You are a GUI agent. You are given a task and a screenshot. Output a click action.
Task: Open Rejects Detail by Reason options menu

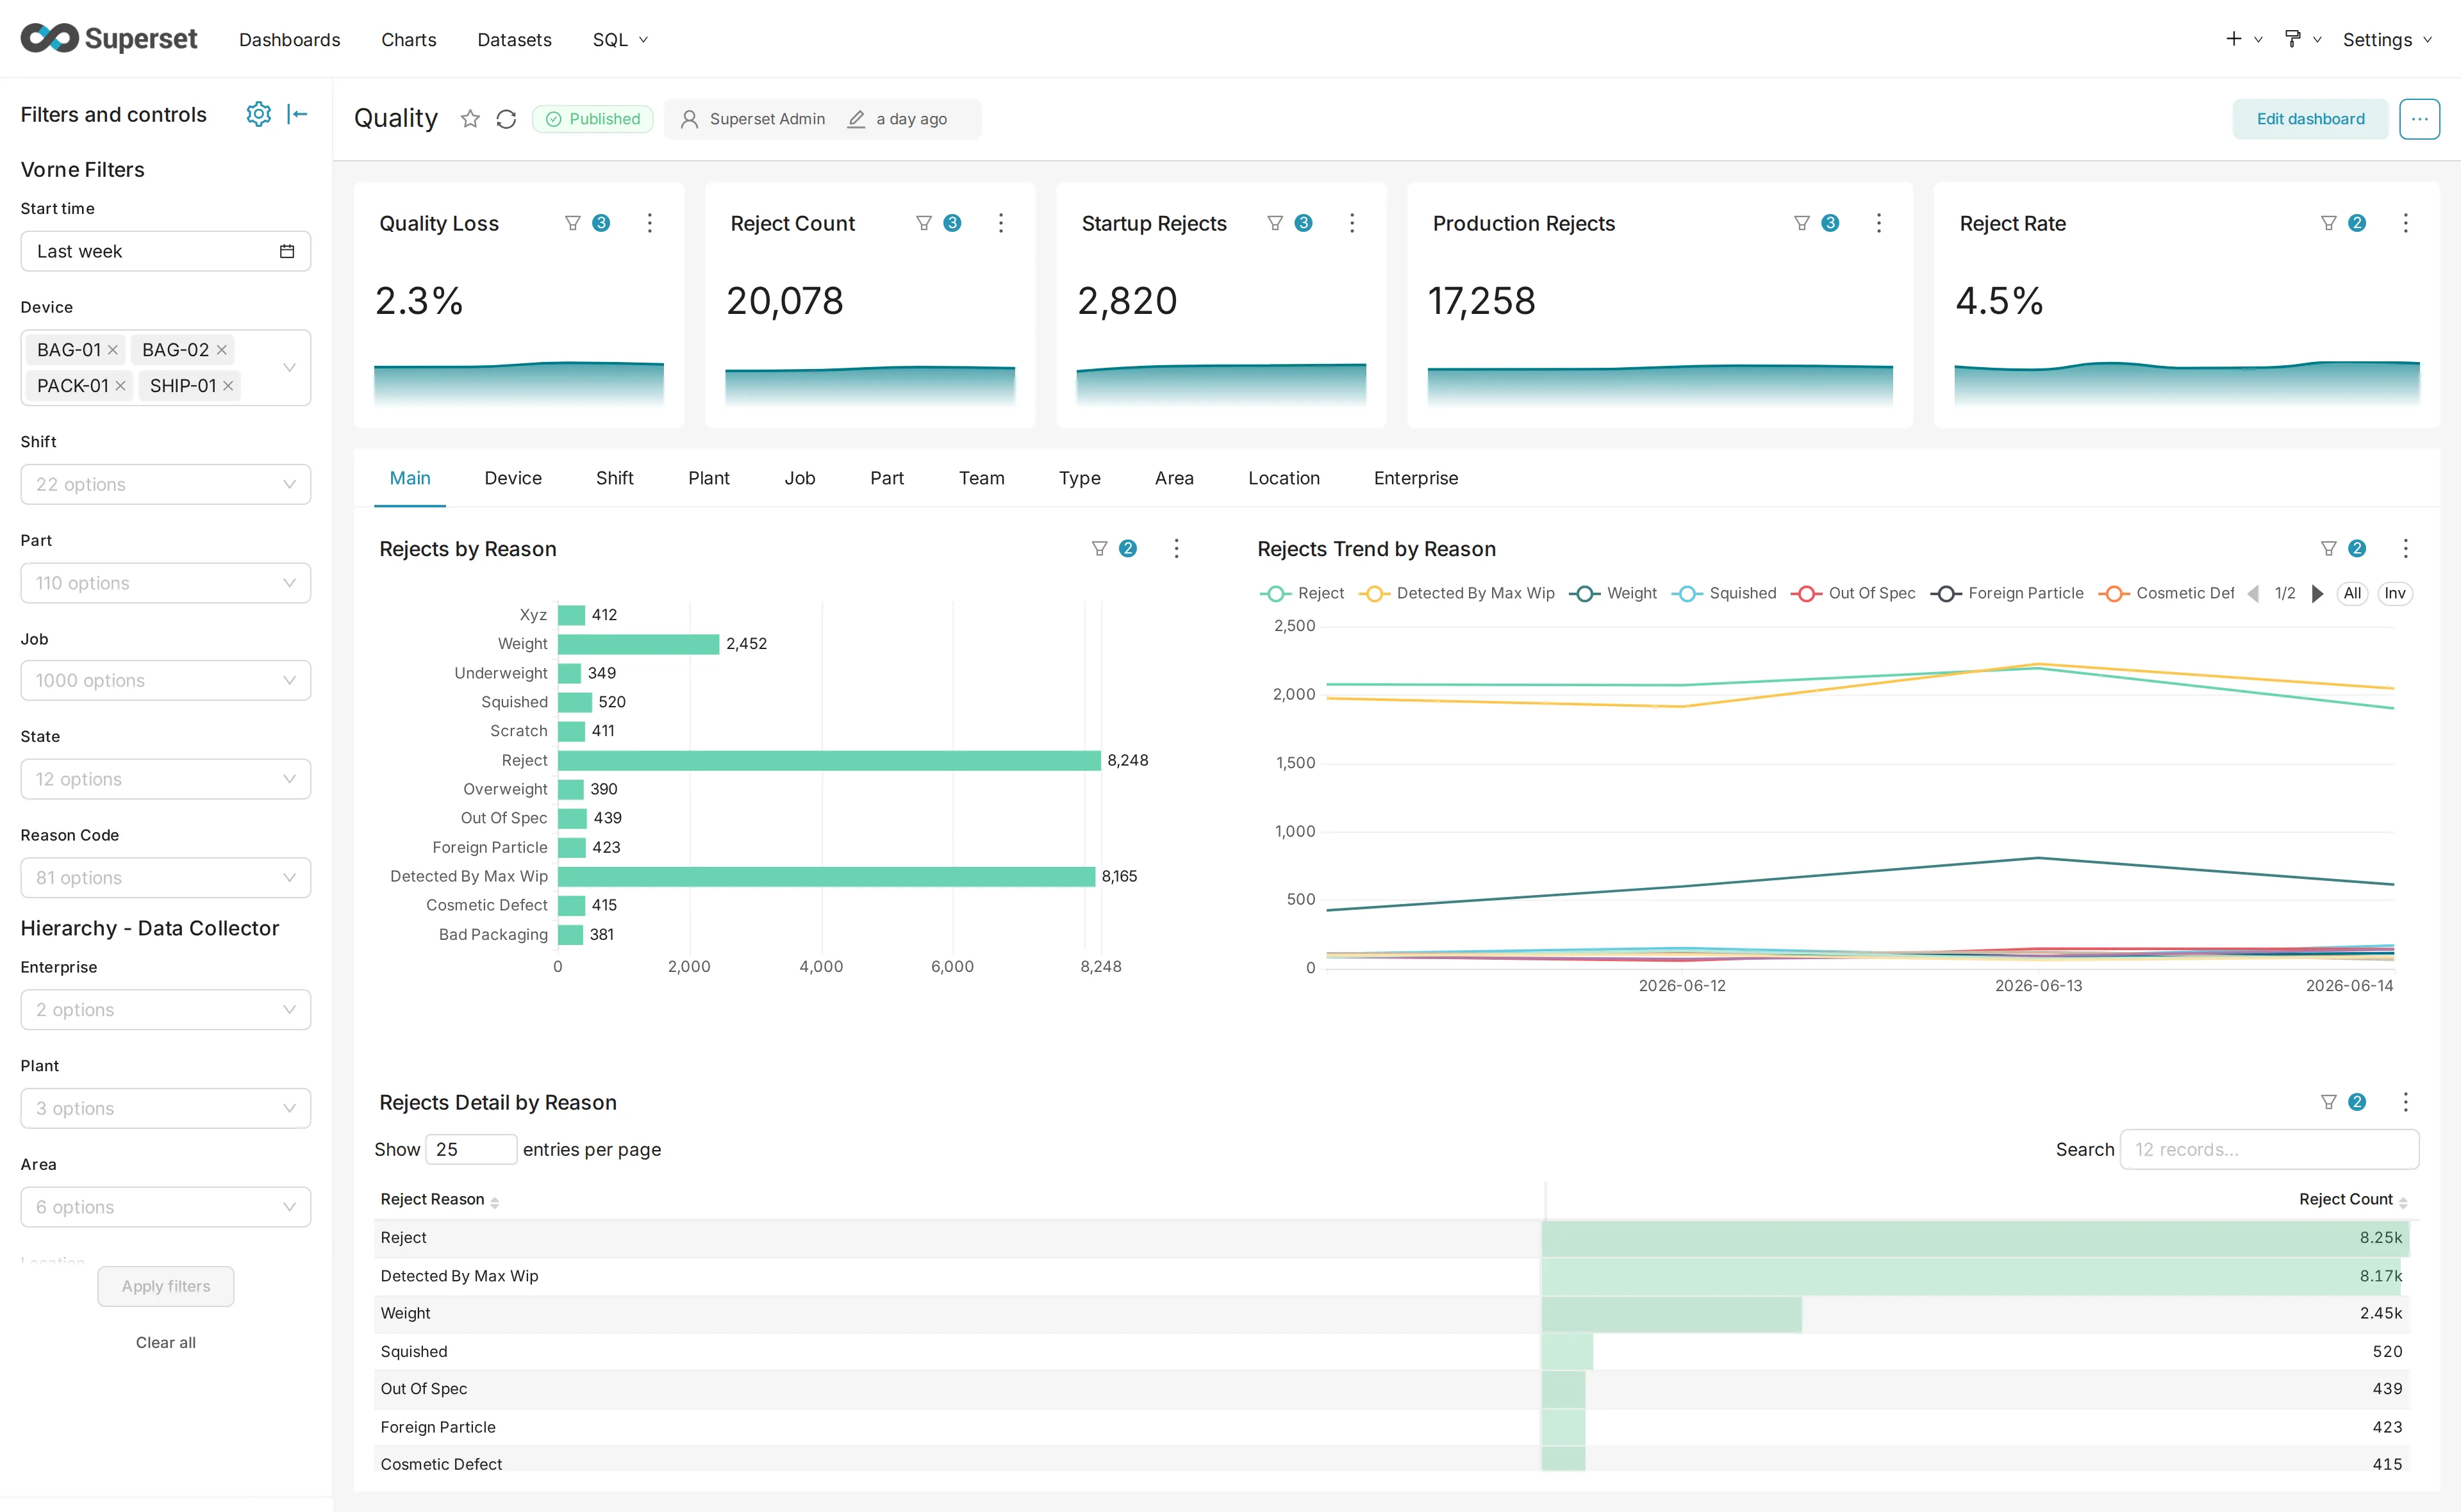(x=2406, y=1102)
